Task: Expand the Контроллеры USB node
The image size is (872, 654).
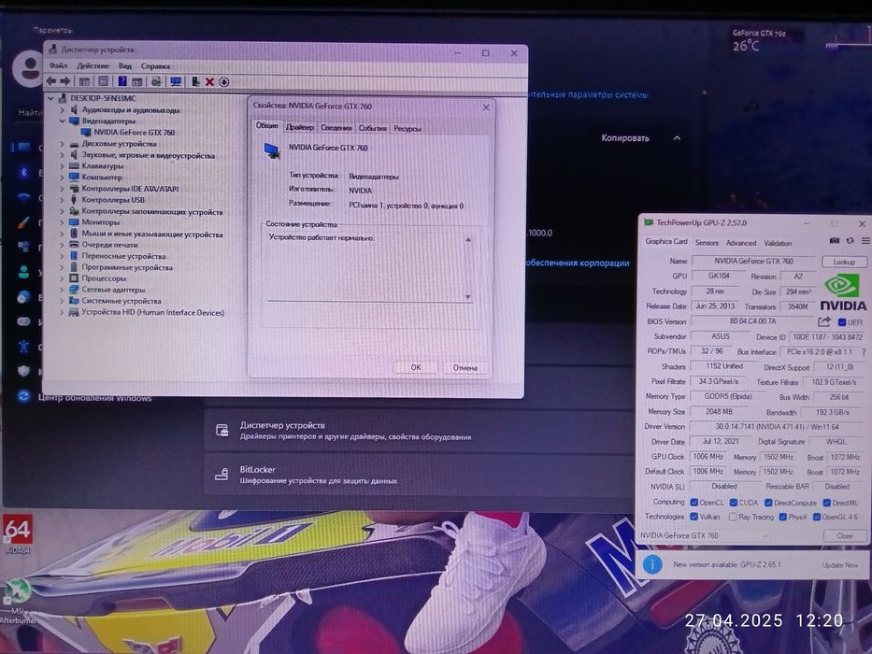Action: click(x=63, y=200)
